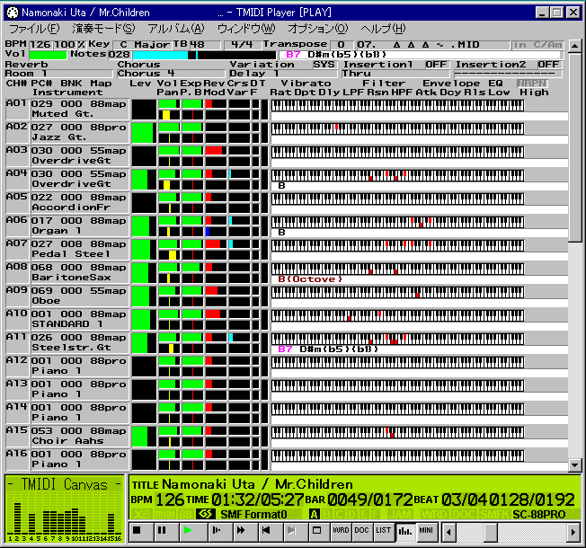Viewport: 586px width, 548px height.
Task: Select channel A01 label
Action: (17, 102)
